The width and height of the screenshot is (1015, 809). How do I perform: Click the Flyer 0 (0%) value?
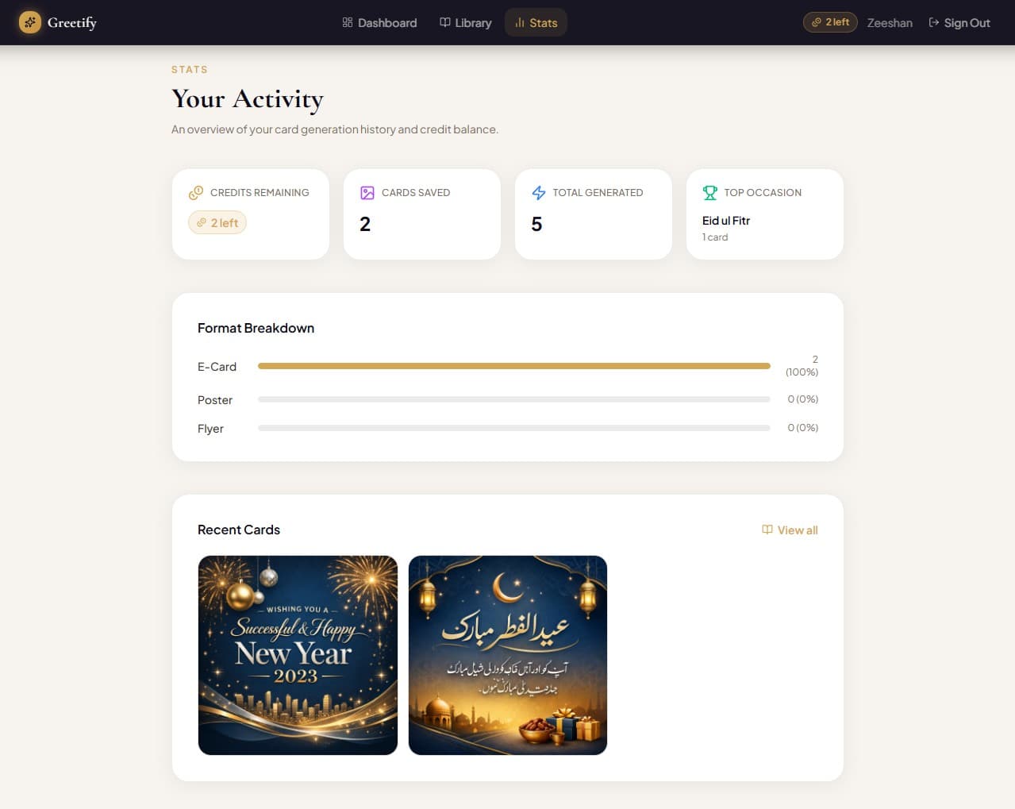[x=802, y=428]
